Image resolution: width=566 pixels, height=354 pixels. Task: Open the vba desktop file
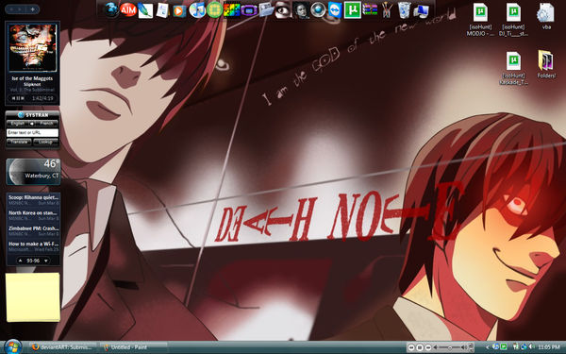[546, 17]
